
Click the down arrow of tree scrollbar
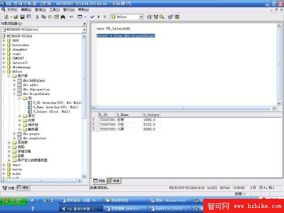[84, 176]
